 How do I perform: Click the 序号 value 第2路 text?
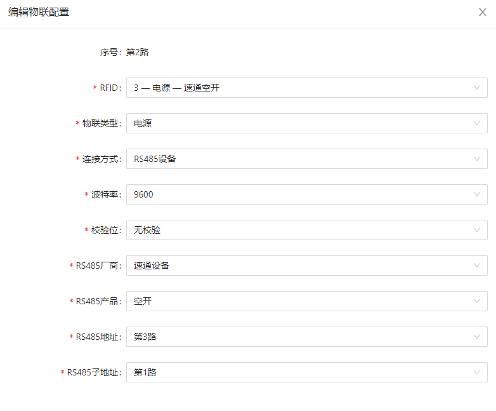click(138, 52)
